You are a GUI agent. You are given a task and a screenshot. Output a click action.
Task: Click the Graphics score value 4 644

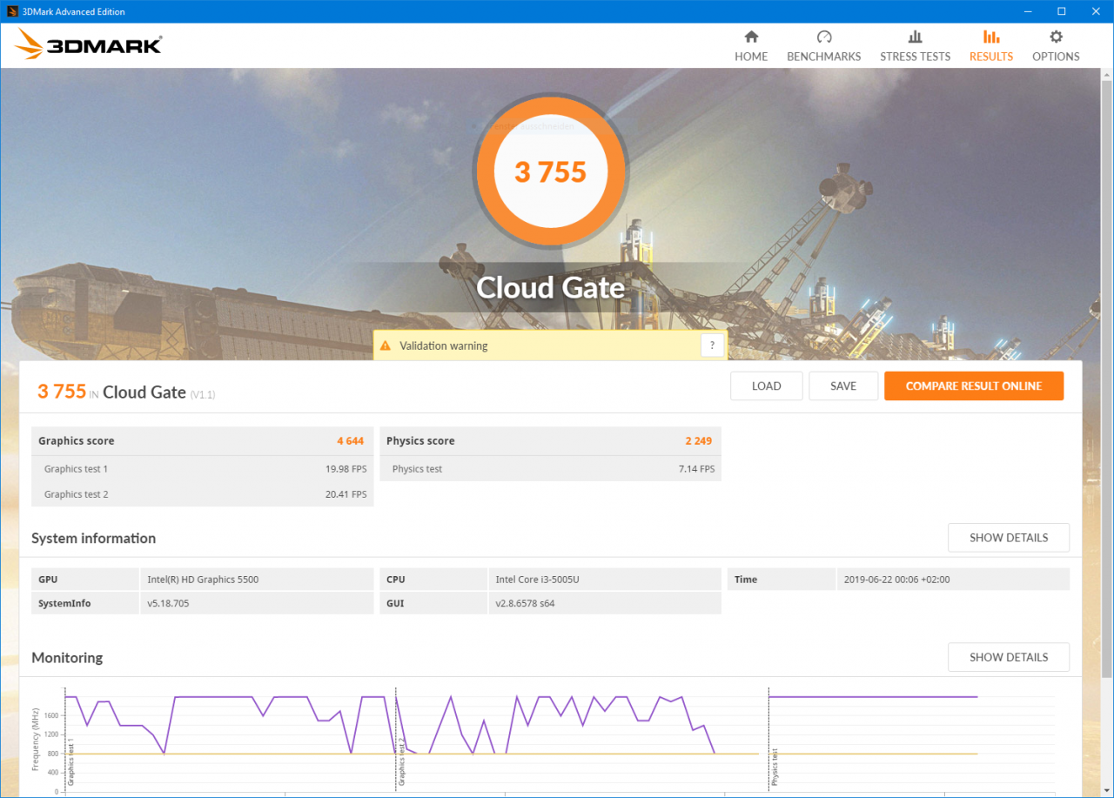pyautogui.click(x=350, y=441)
